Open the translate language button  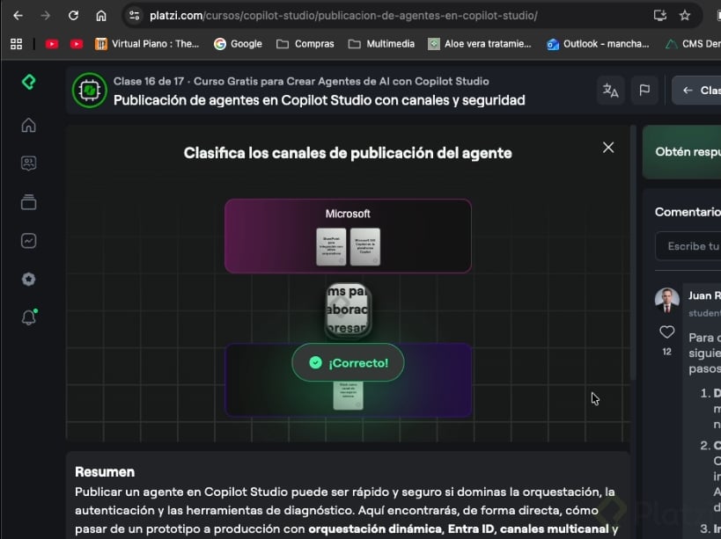tap(611, 90)
